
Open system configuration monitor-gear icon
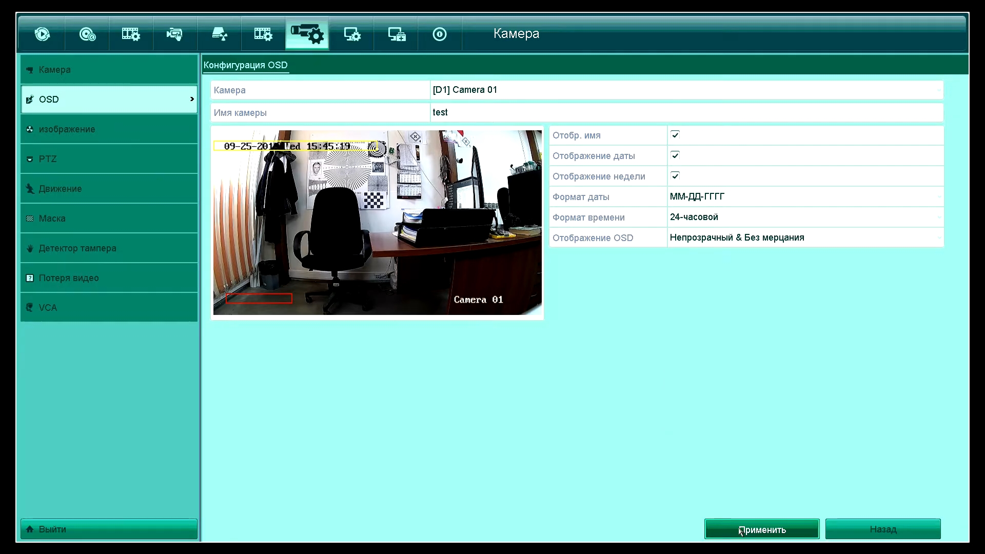[352, 34]
